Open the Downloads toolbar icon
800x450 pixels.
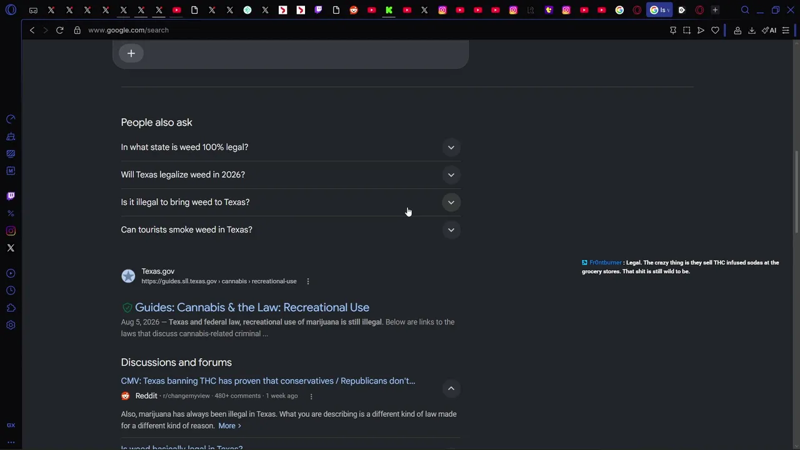coord(752,30)
